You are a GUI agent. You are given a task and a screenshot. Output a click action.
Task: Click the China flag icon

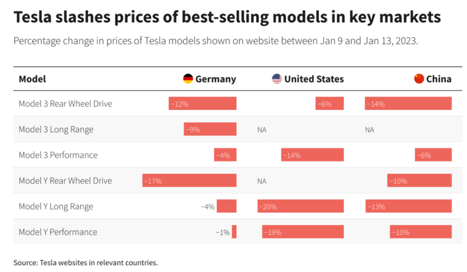419,79
